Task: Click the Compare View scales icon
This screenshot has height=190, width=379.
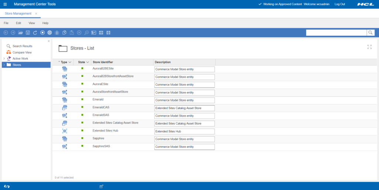Action: point(9,52)
